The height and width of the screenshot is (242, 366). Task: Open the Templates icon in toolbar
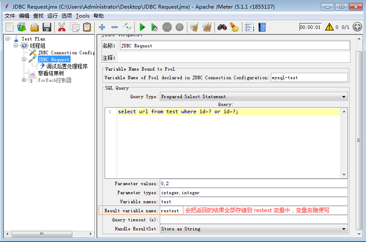click(x=22, y=27)
